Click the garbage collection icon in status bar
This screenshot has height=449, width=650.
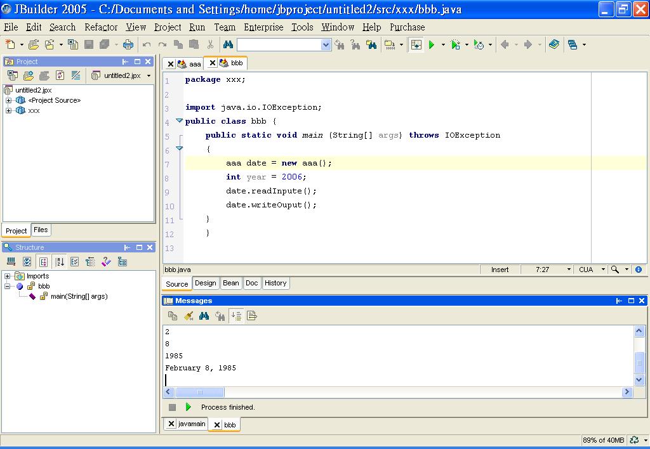(x=634, y=440)
